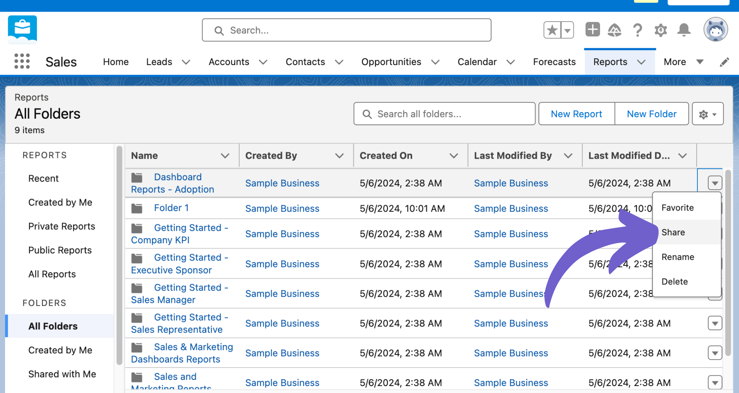Open the user profile avatar
This screenshot has height=393, width=739.
point(716,29)
